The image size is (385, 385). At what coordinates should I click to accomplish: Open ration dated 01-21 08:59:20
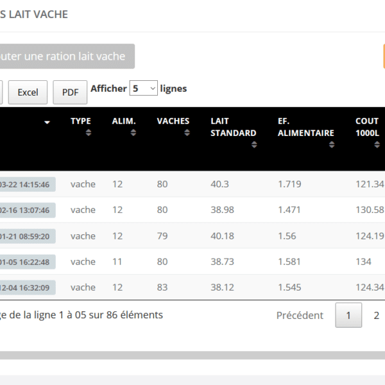click(x=27, y=236)
